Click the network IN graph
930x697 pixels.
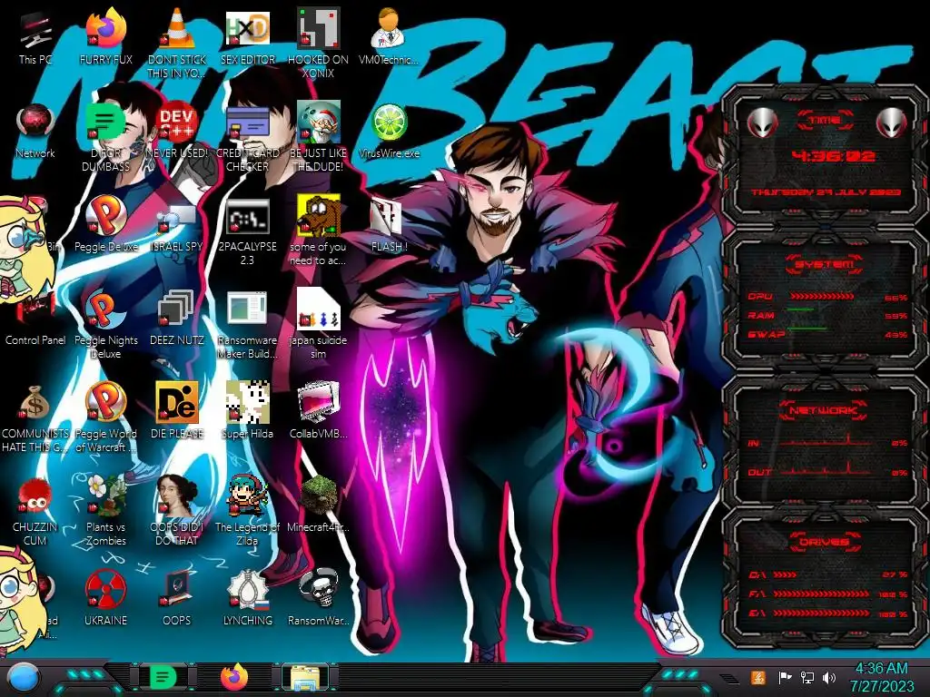point(826,440)
